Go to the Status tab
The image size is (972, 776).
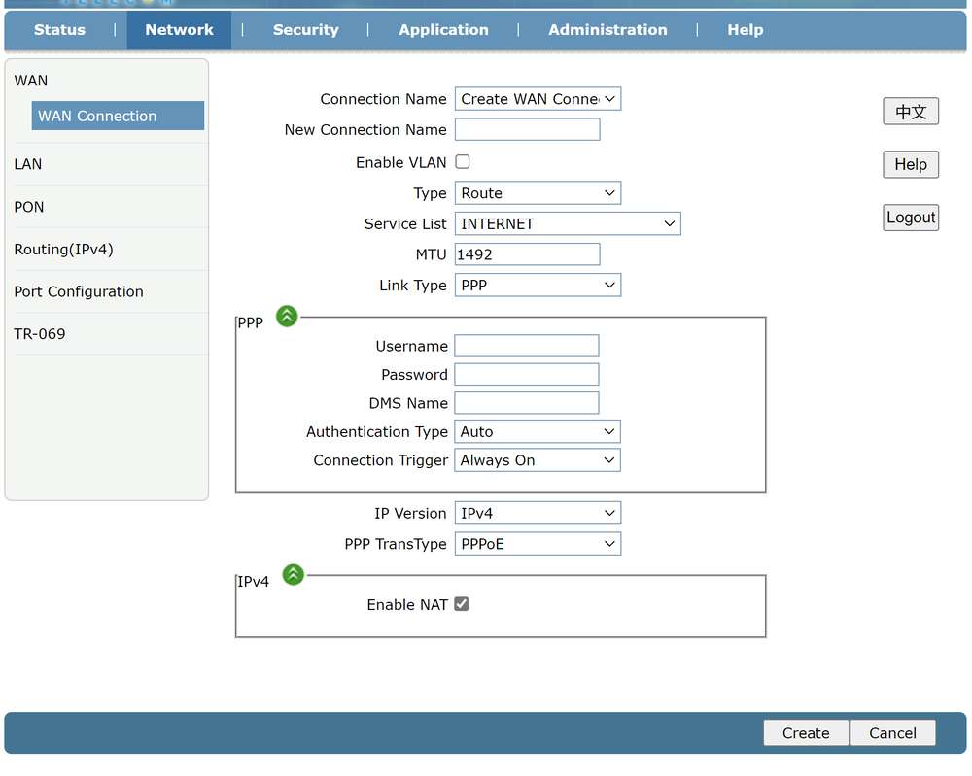point(59,30)
